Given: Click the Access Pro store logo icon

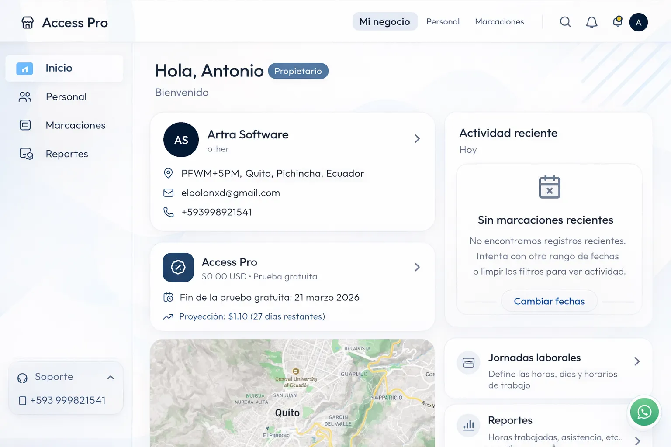Looking at the screenshot, I should pos(27,22).
